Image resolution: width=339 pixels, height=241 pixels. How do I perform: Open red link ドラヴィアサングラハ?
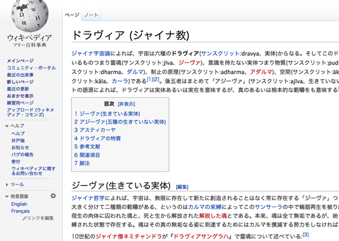pos(201,237)
